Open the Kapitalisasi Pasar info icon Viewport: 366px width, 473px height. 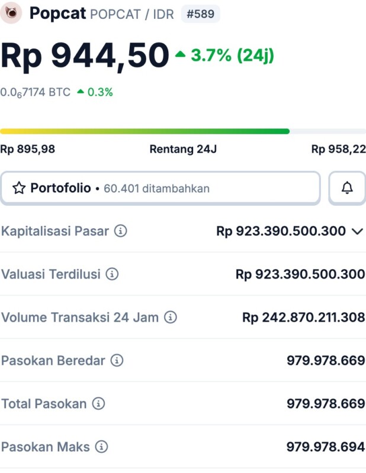pos(120,231)
